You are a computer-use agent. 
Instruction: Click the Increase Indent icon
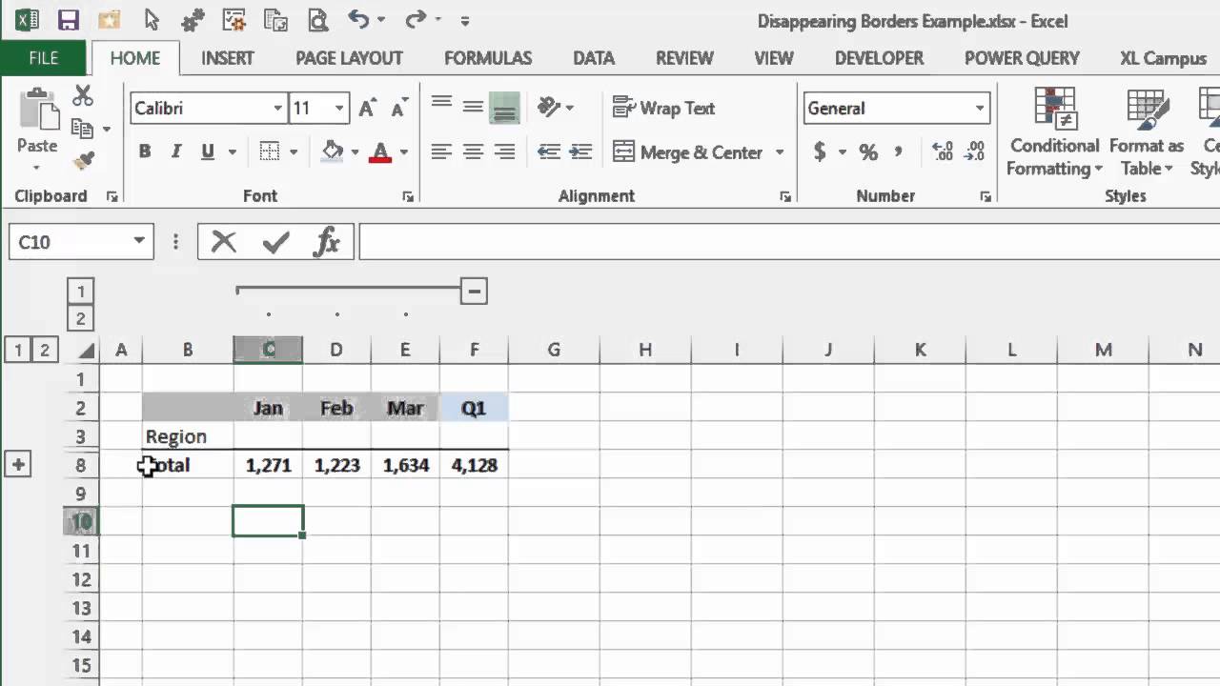tap(580, 152)
